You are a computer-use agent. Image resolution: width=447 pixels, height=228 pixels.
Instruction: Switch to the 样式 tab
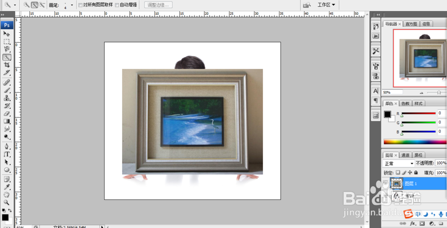[418, 103]
